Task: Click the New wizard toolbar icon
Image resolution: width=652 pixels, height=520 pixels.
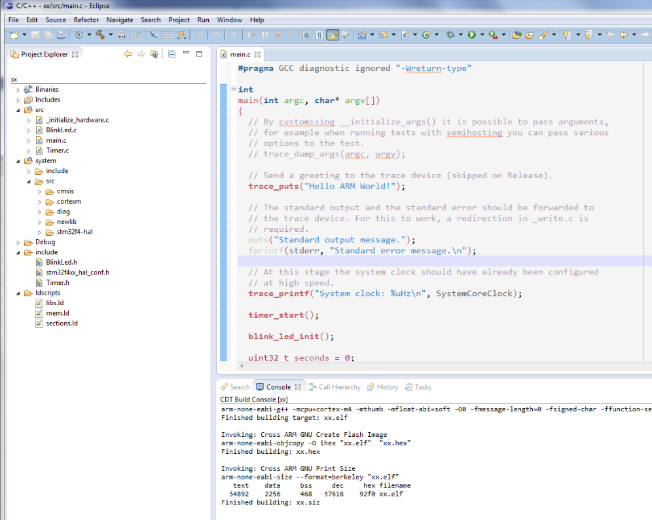Action: tap(14, 35)
